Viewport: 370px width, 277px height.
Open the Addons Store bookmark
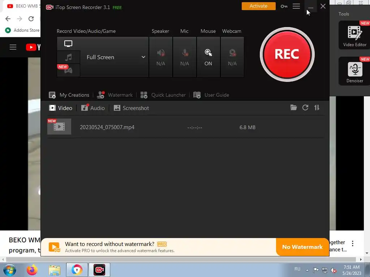[22, 30]
